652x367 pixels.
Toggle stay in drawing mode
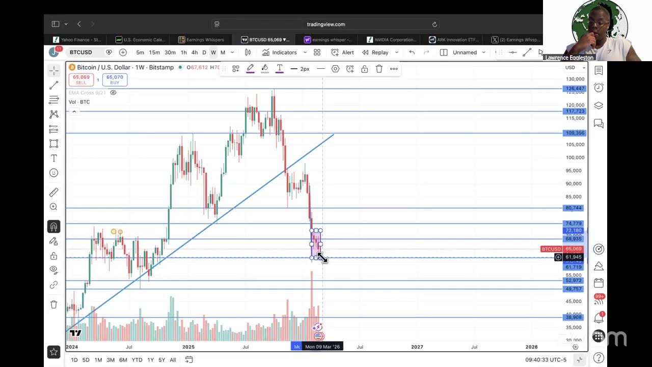click(53, 241)
